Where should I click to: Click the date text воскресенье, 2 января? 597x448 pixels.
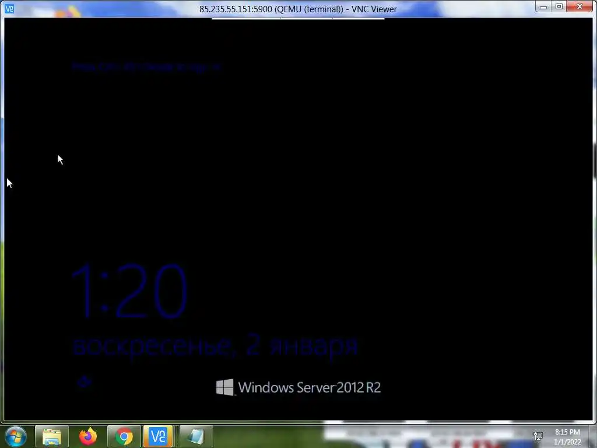click(215, 345)
